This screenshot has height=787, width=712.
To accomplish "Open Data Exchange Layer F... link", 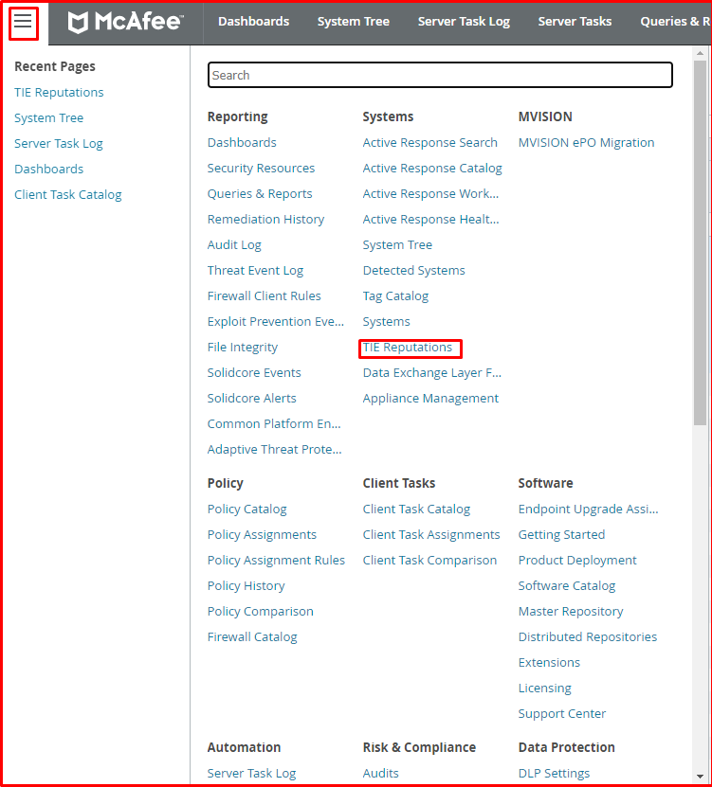I will (431, 373).
